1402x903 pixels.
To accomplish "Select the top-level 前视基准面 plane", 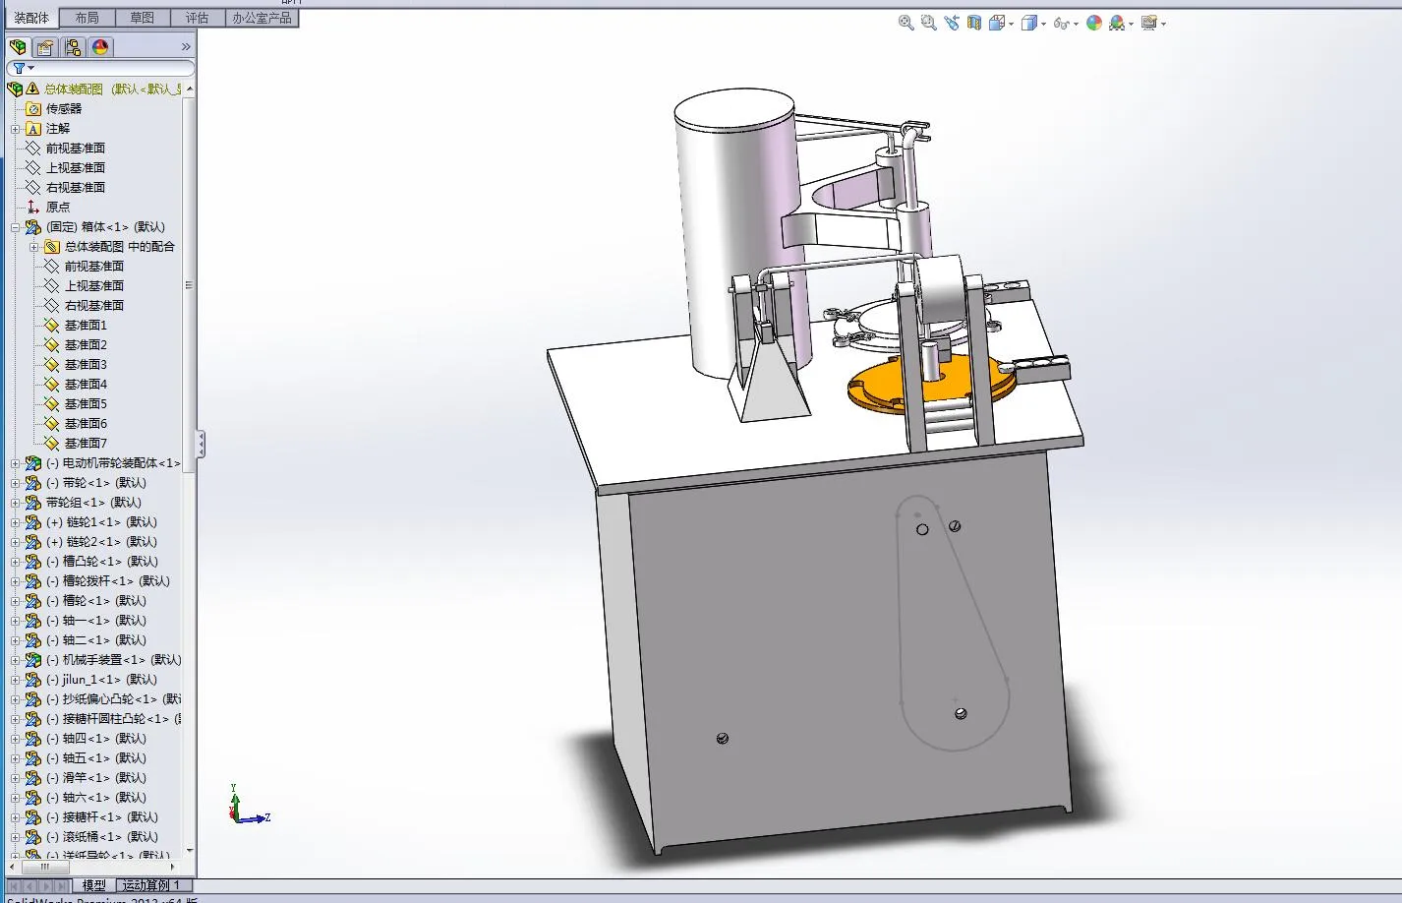I will (75, 148).
